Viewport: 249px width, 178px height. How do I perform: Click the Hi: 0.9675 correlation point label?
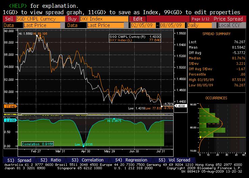(114, 121)
